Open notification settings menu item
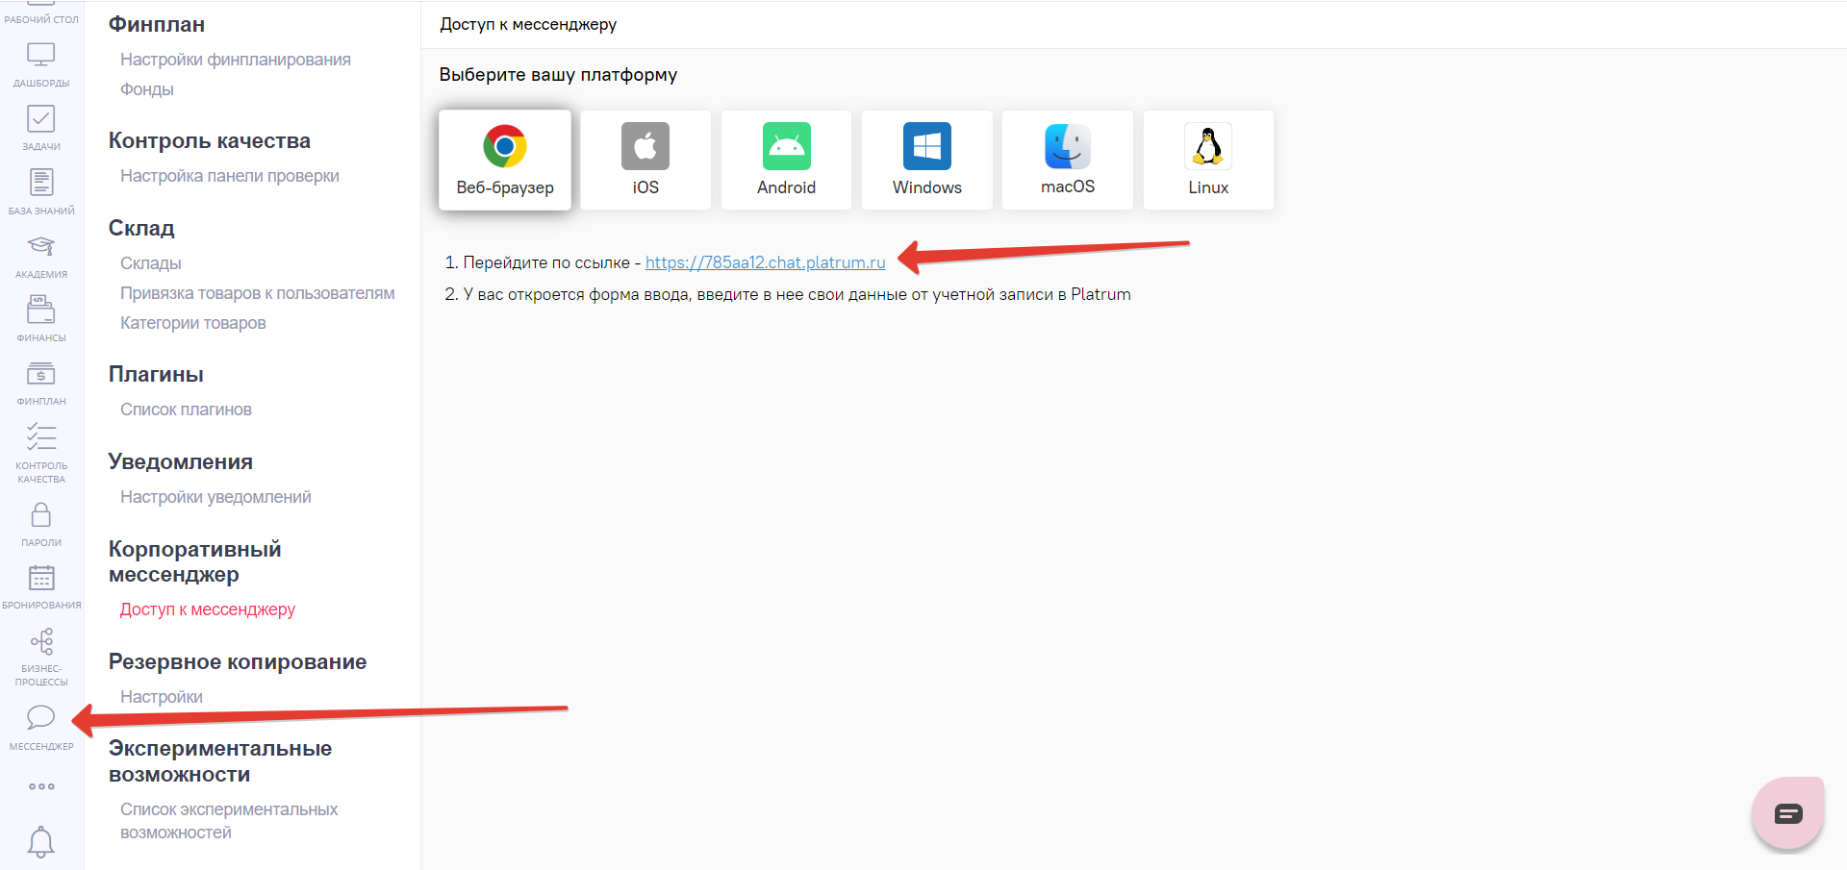 215,497
